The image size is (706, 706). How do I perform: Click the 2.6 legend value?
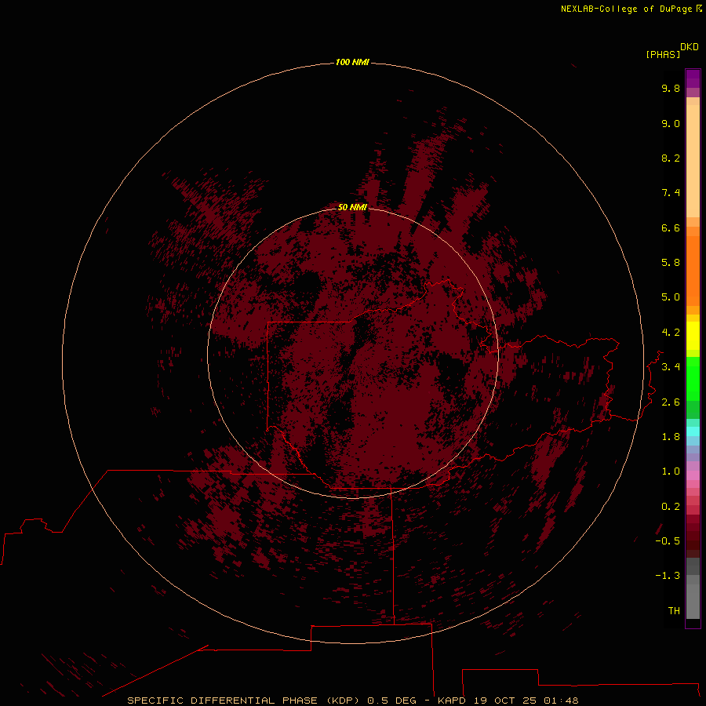(671, 402)
